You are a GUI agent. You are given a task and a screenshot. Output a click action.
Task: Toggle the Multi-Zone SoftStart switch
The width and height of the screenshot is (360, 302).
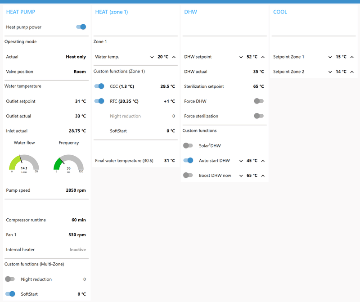click(x=10, y=294)
